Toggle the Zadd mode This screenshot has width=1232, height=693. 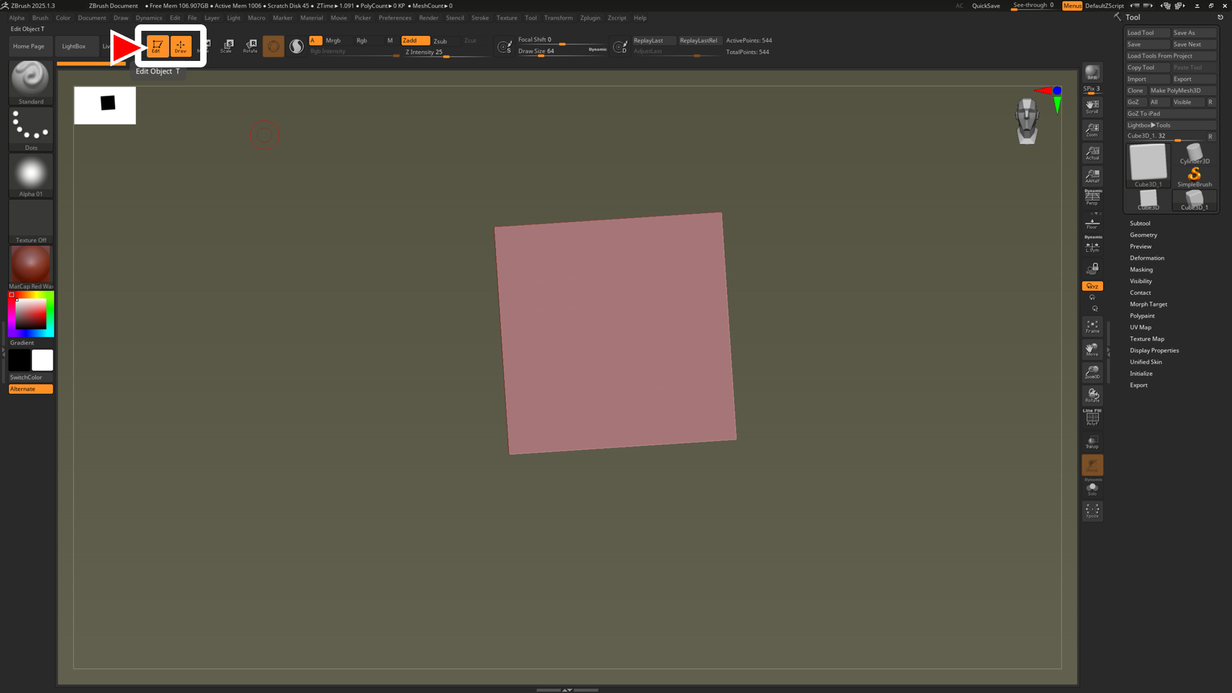pyautogui.click(x=415, y=40)
